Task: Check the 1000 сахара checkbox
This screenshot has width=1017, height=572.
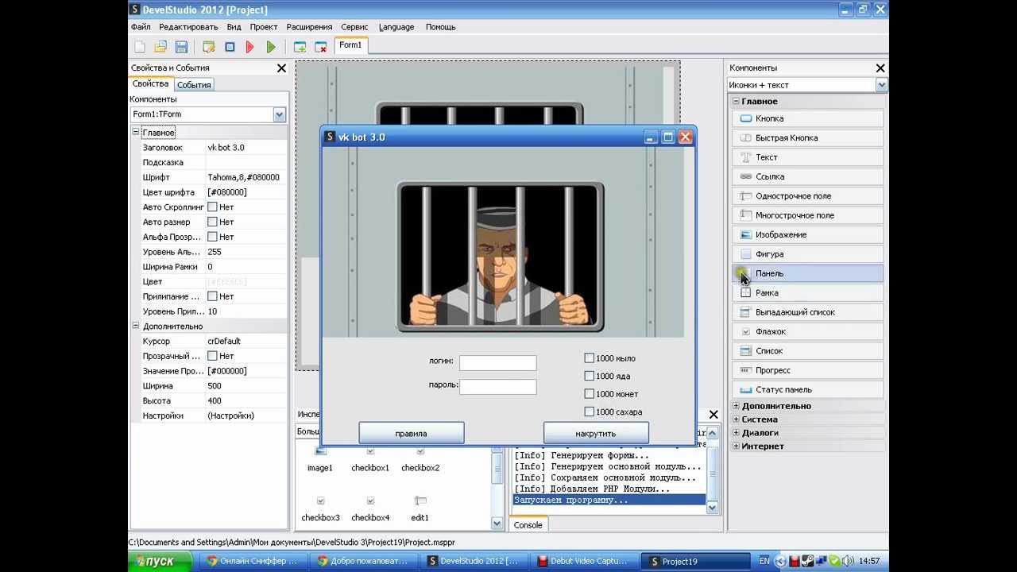Action: [x=589, y=412]
